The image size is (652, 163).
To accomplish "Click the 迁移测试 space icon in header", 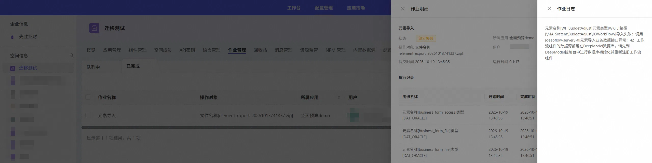I will [94, 28].
